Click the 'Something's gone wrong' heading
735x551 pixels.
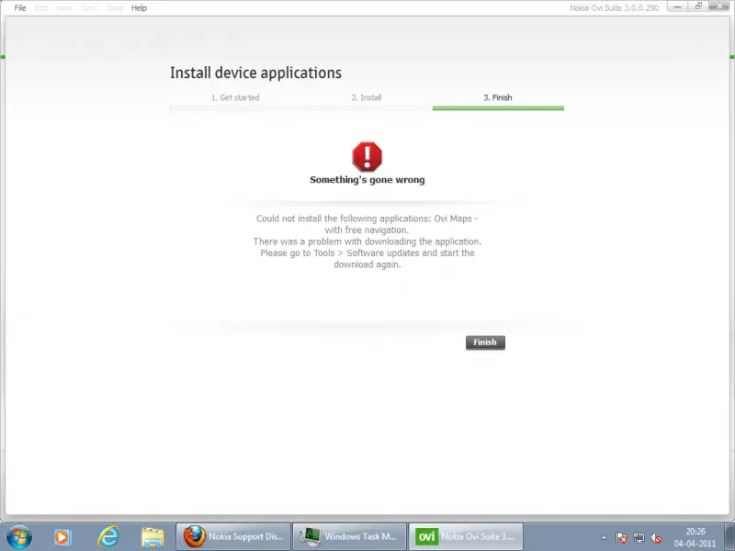click(367, 180)
